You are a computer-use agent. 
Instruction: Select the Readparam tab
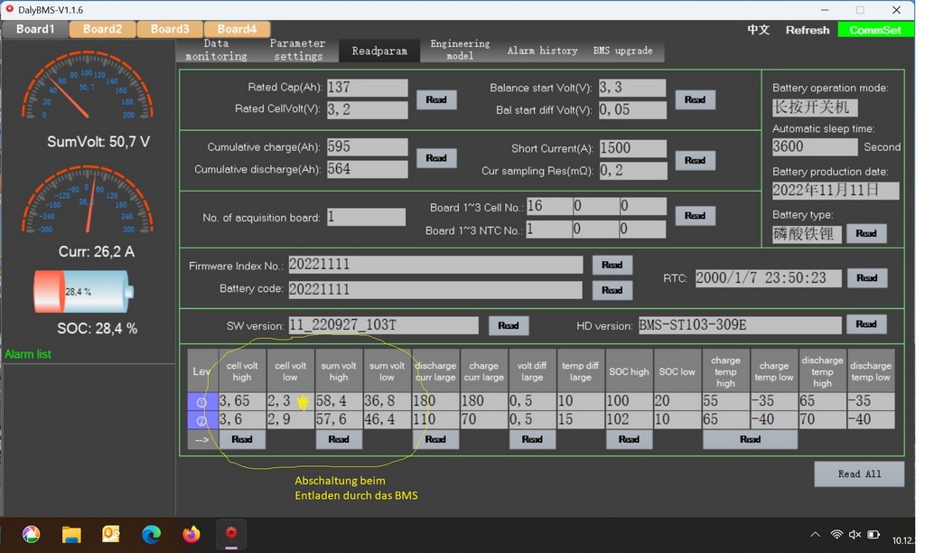coord(379,51)
